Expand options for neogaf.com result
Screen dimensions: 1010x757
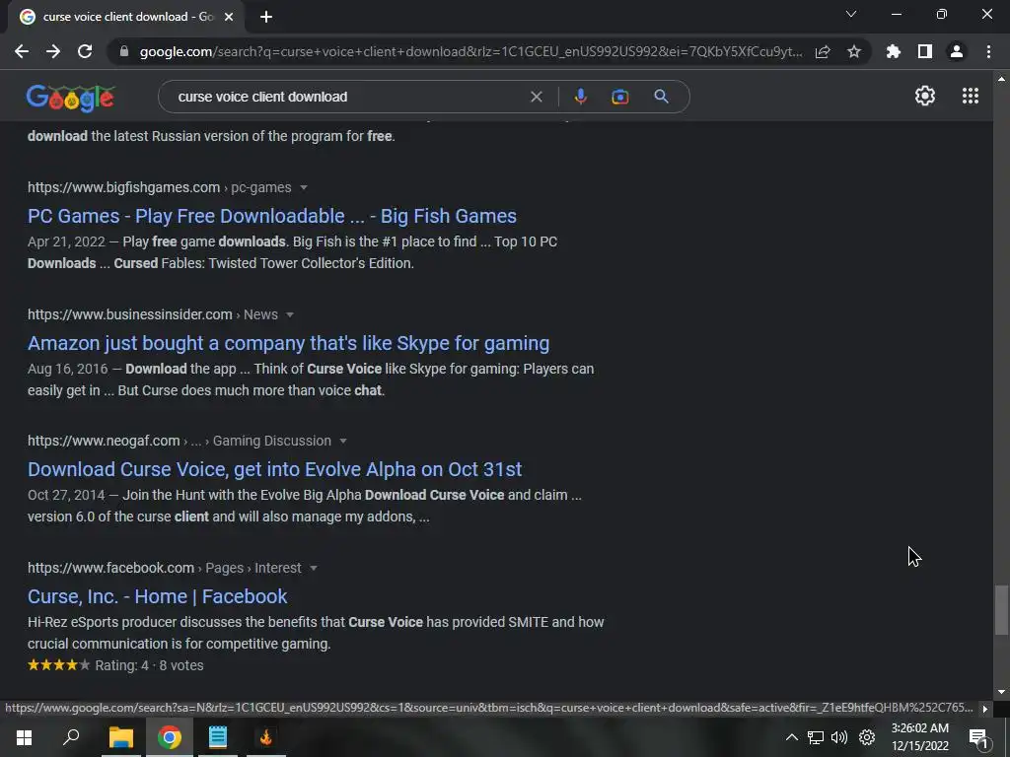(x=343, y=441)
